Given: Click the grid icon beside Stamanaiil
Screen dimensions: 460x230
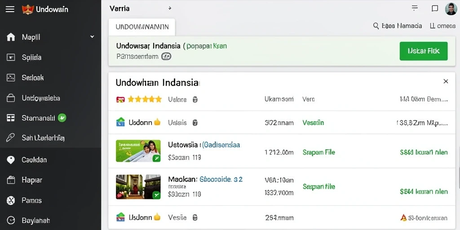Looking at the screenshot, I should click(11, 118).
